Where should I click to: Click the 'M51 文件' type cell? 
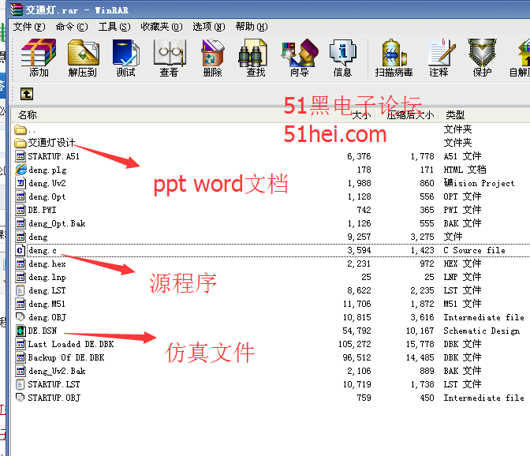(x=462, y=304)
